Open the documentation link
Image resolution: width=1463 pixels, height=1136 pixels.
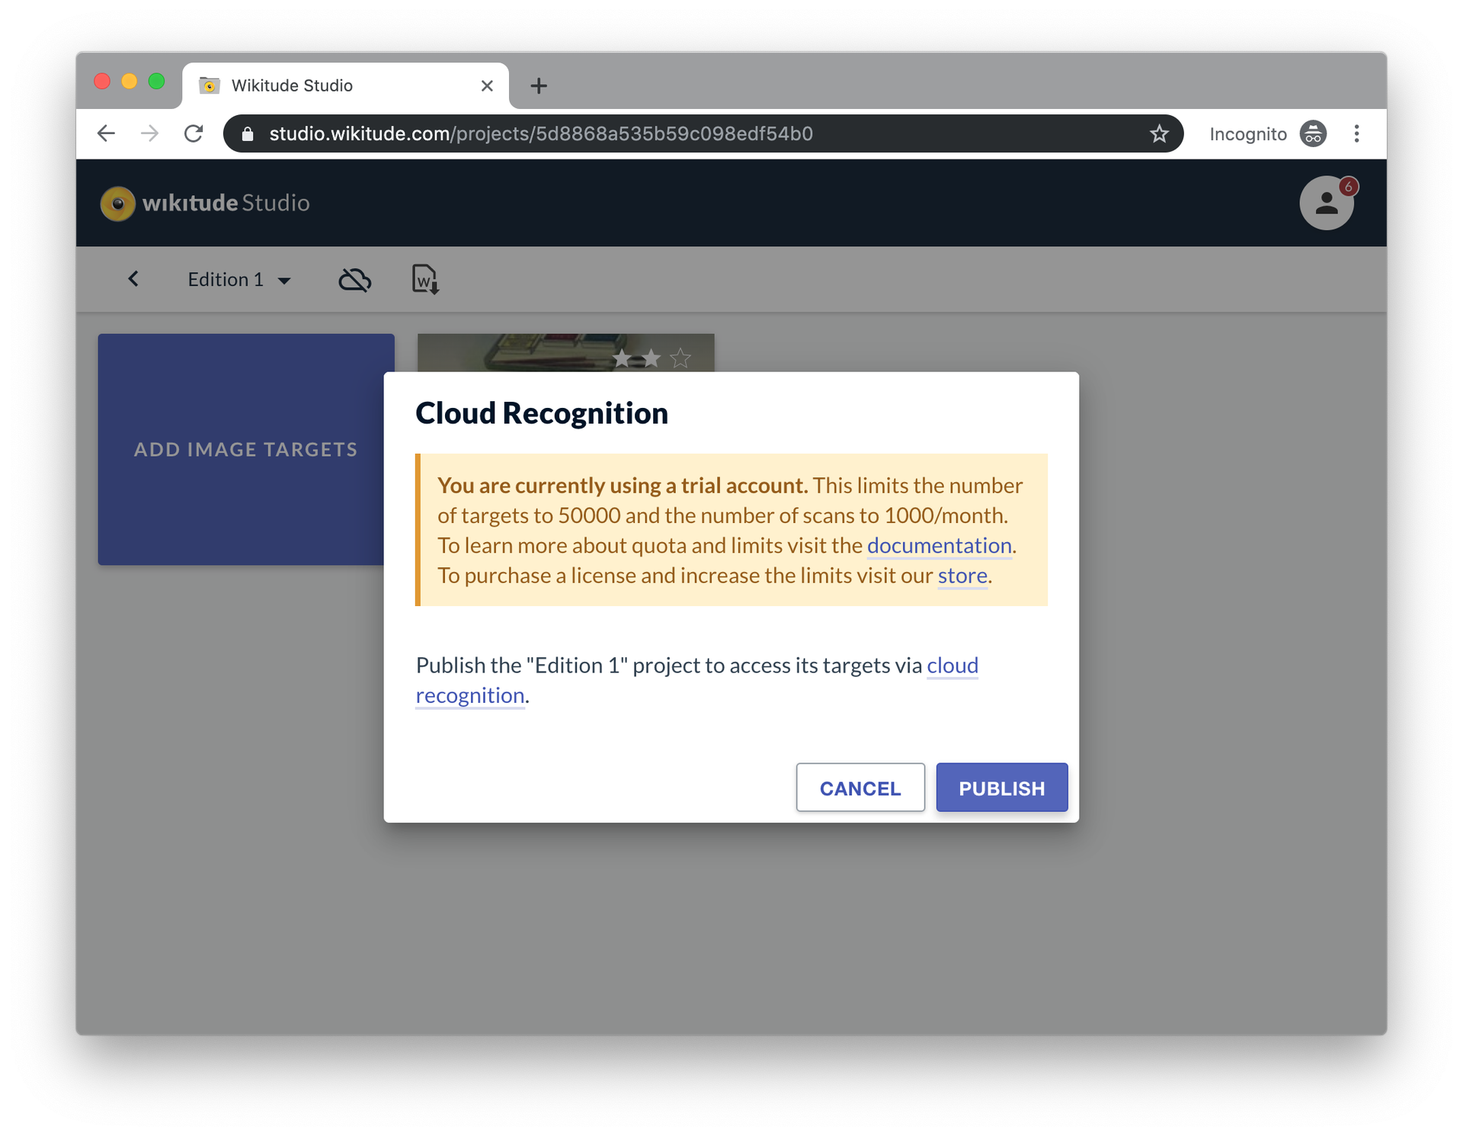click(x=939, y=546)
